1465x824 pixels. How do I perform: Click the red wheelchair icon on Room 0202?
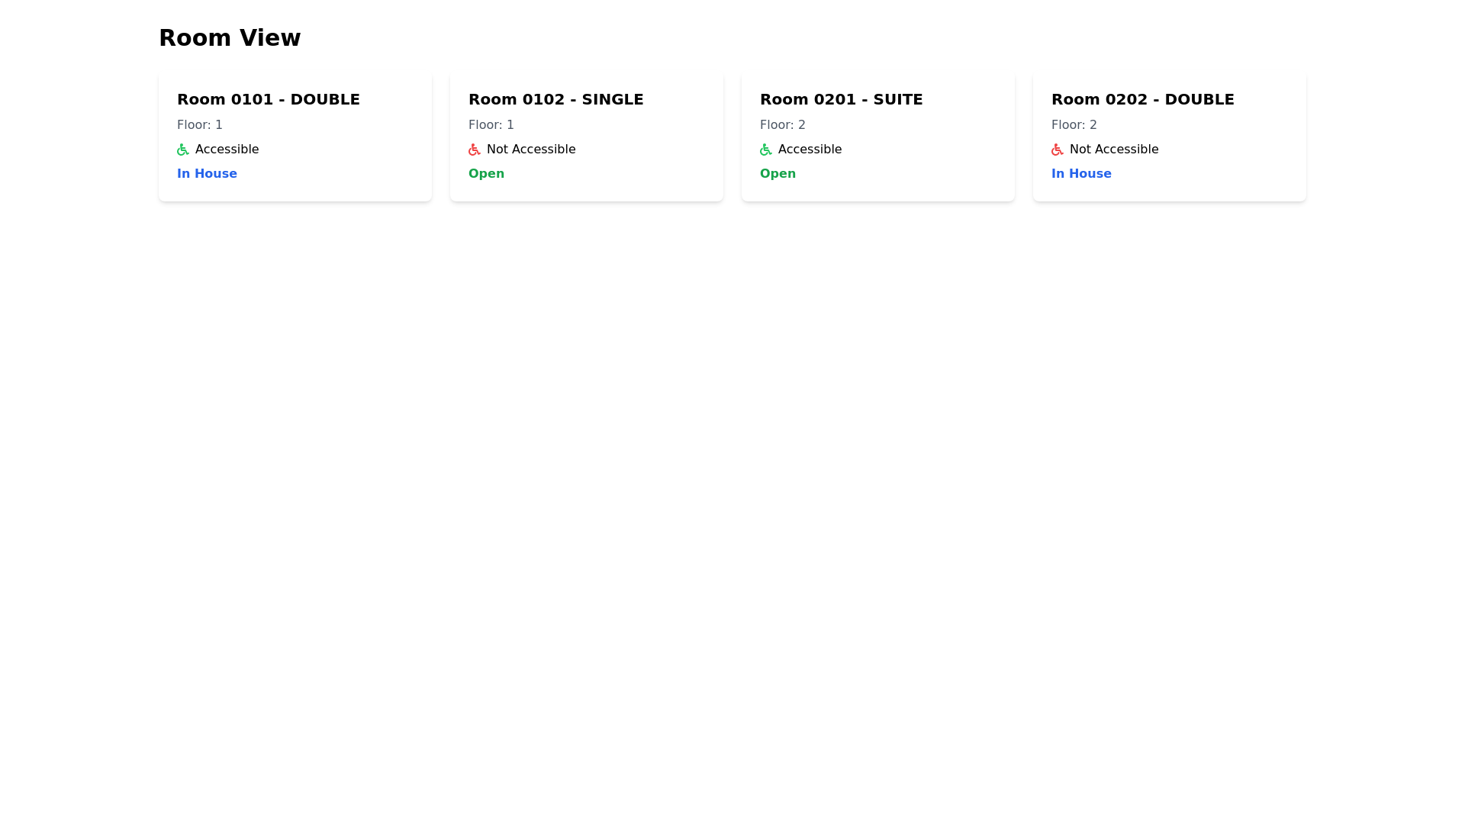point(1058,150)
